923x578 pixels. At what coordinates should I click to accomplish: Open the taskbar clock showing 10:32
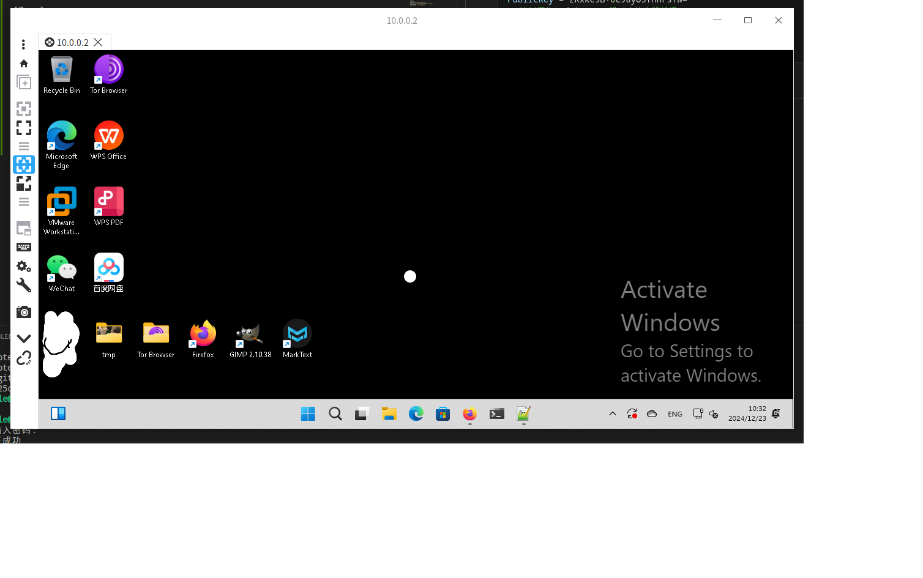747,413
